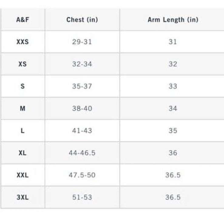
Task: Select the L size label
Action: coord(22,131)
